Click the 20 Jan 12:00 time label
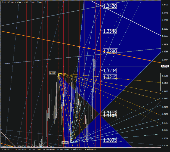This screenshot has width=170, height=152. 35,150
